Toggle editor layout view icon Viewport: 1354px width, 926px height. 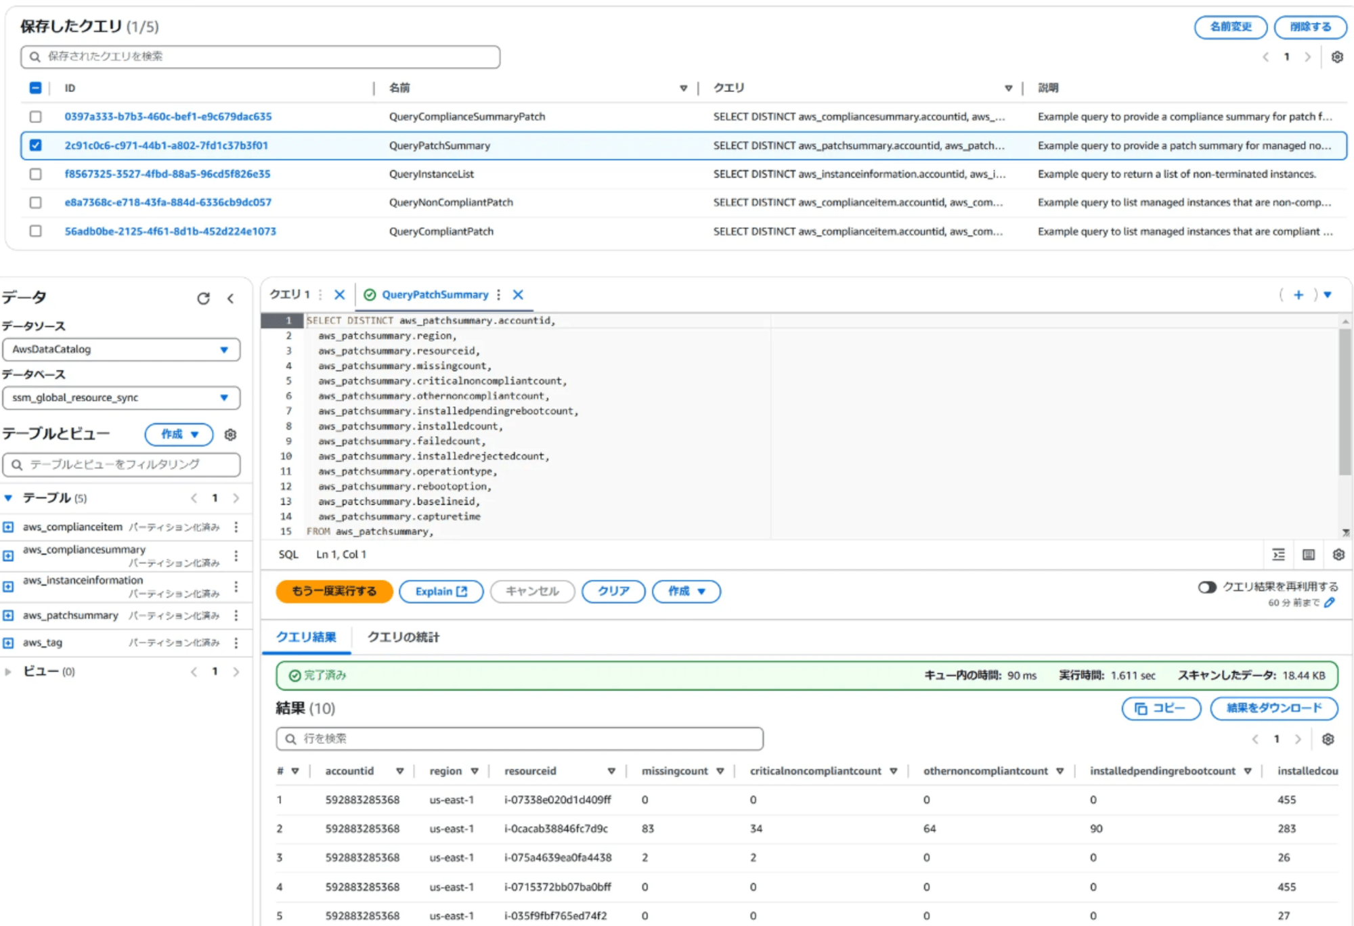point(1309,554)
